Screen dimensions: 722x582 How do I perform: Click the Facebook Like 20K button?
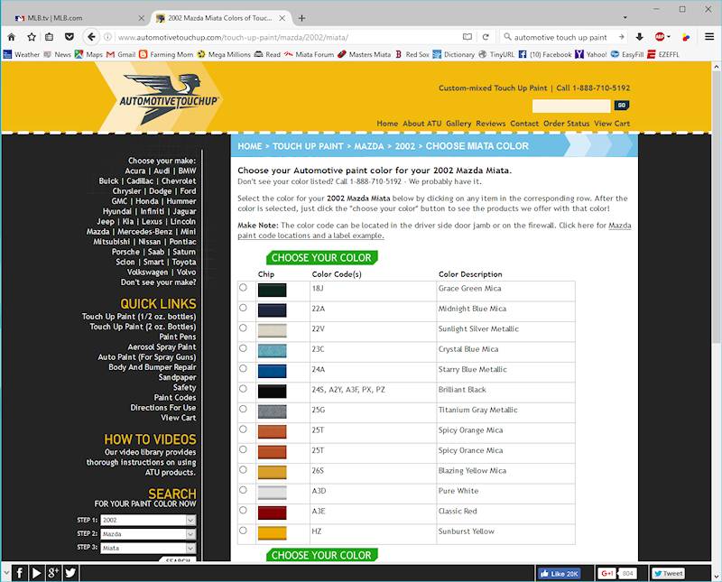560,573
